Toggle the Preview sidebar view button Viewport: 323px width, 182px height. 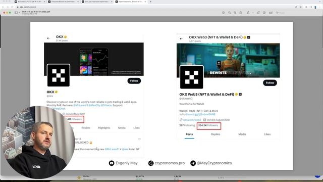click(x=16, y=13)
